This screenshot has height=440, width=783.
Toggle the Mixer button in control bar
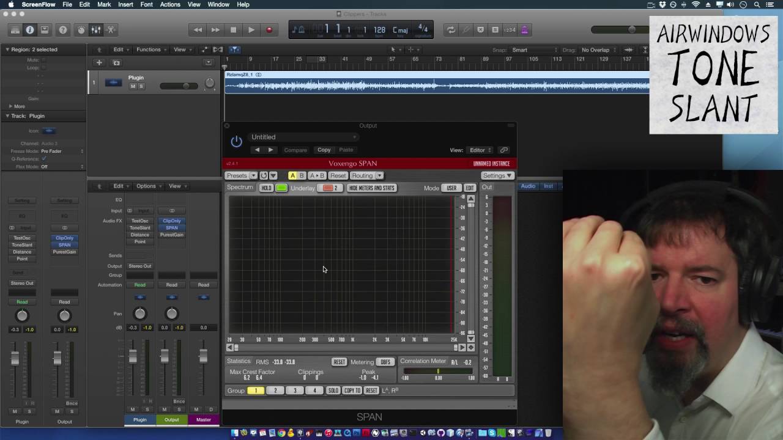click(96, 29)
